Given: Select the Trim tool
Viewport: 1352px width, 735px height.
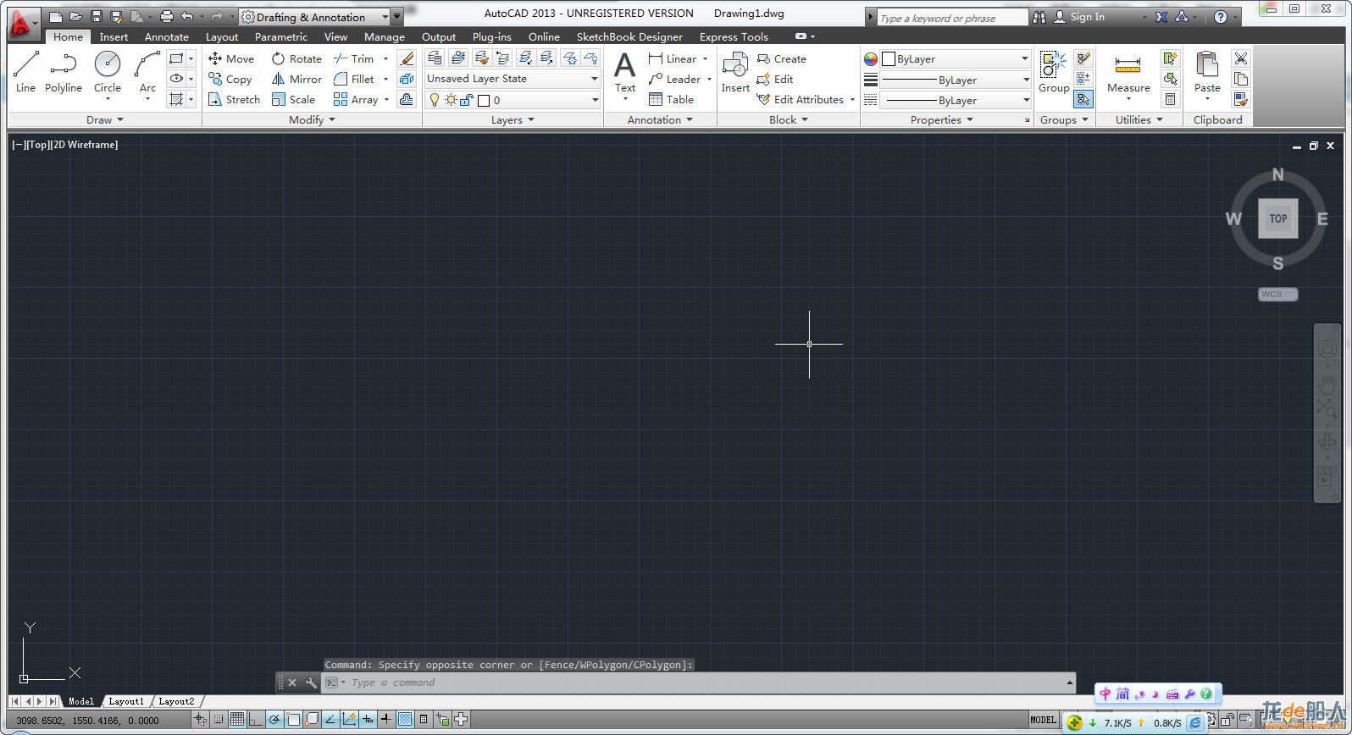Looking at the screenshot, I should tap(354, 58).
